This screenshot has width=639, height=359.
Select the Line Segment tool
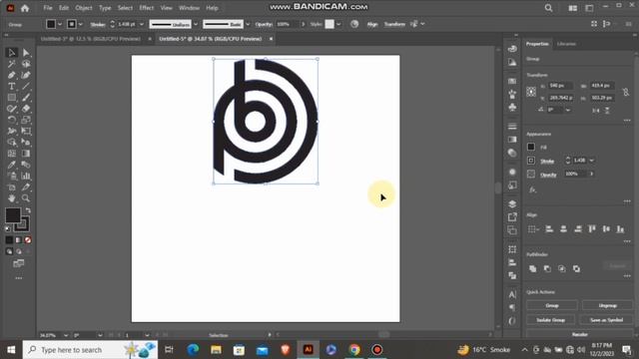26,87
